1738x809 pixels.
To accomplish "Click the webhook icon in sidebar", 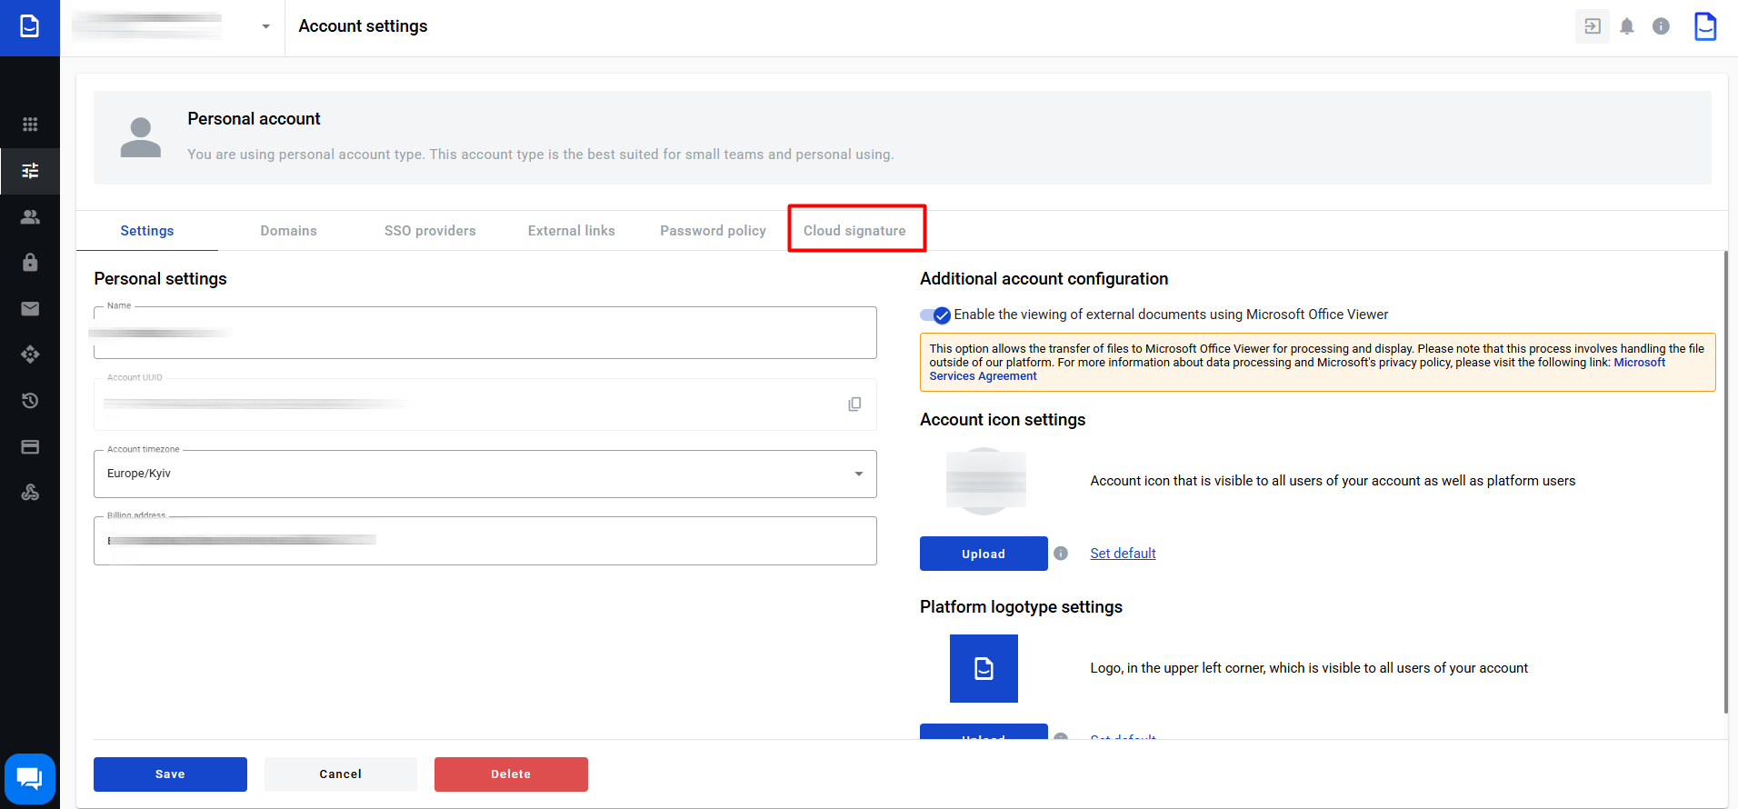I will 30,493.
